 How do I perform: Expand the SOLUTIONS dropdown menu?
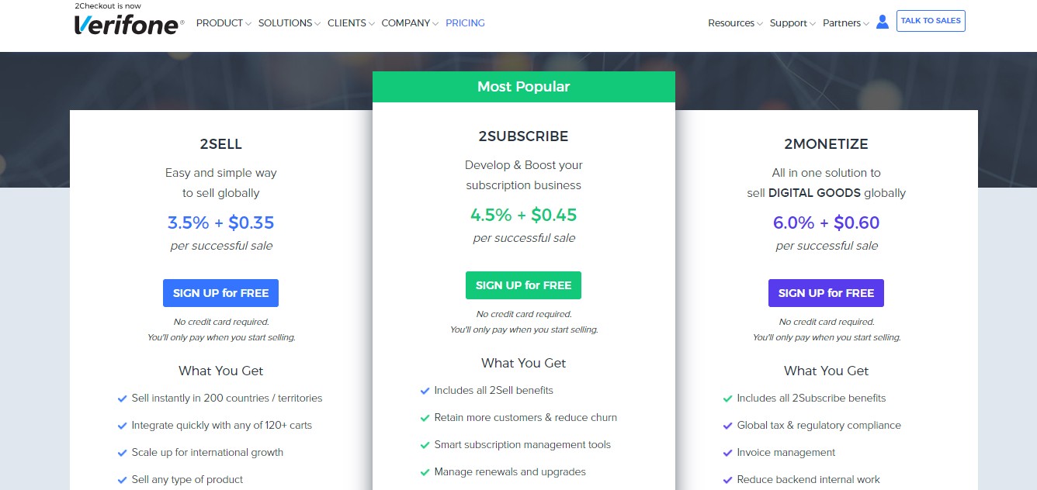click(290, 23)
